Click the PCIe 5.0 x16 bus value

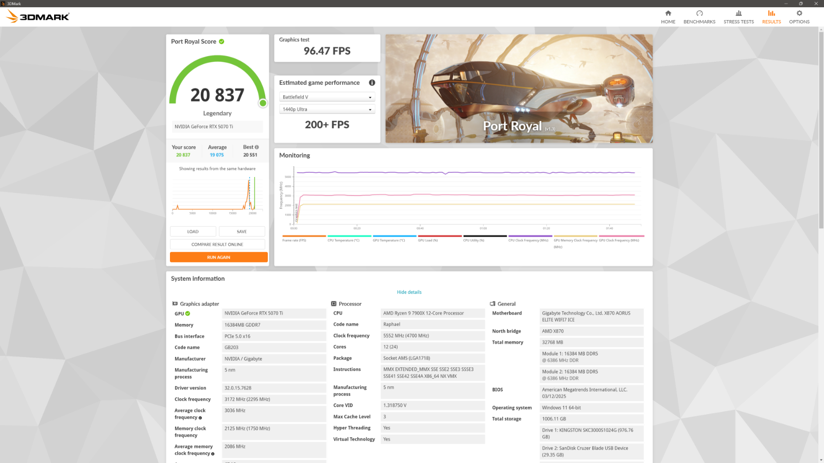tap(274, 336)
